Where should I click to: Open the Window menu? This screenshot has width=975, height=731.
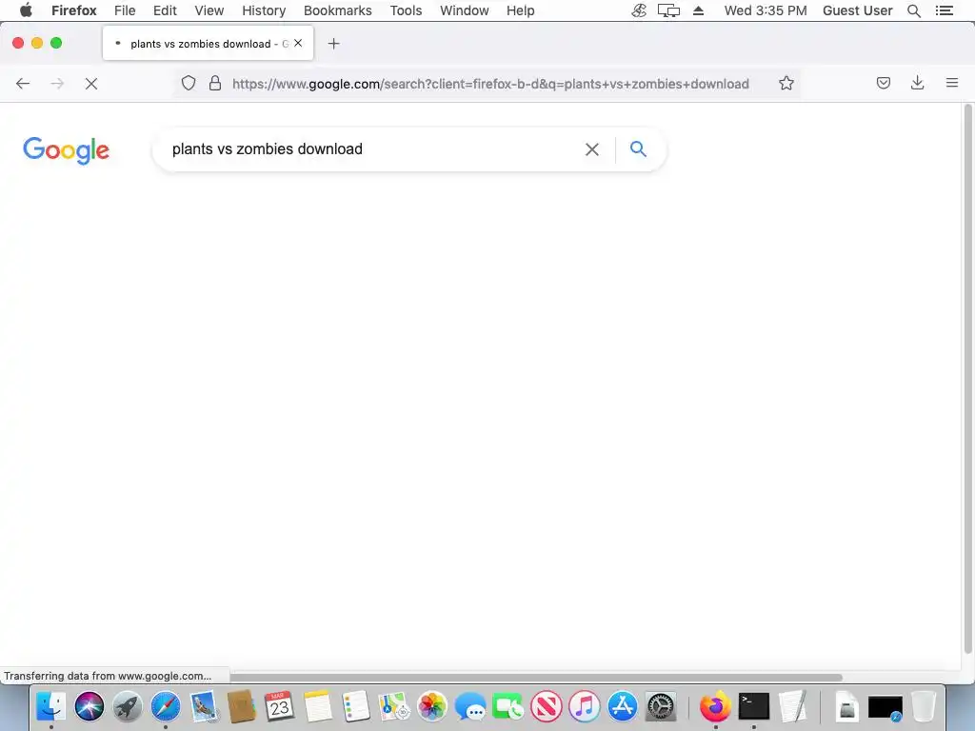tap(464, 10)
